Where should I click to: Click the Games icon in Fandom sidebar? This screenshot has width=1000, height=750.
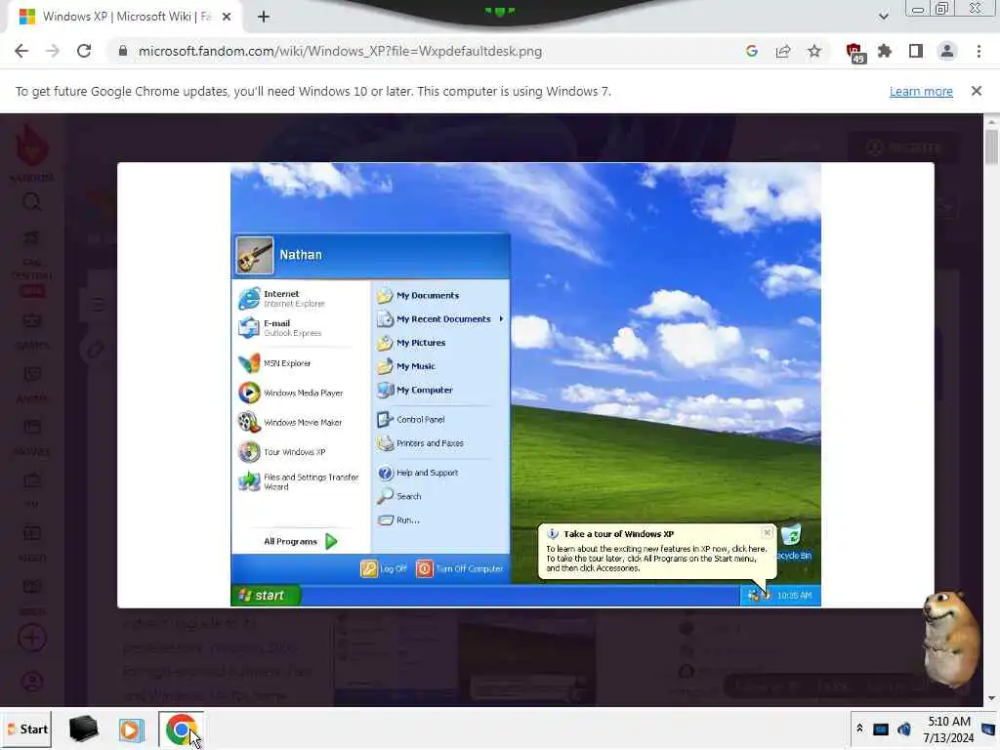pos(32,320)
